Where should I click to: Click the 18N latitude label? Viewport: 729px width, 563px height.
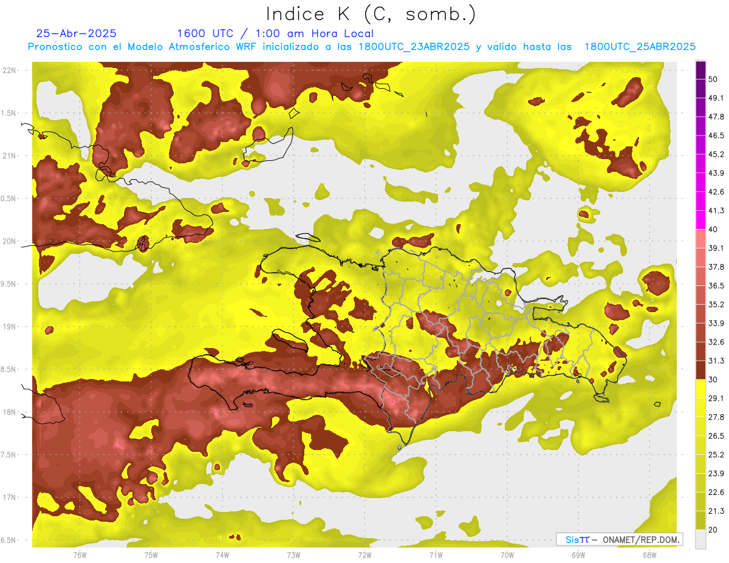(x=10, y=412)
